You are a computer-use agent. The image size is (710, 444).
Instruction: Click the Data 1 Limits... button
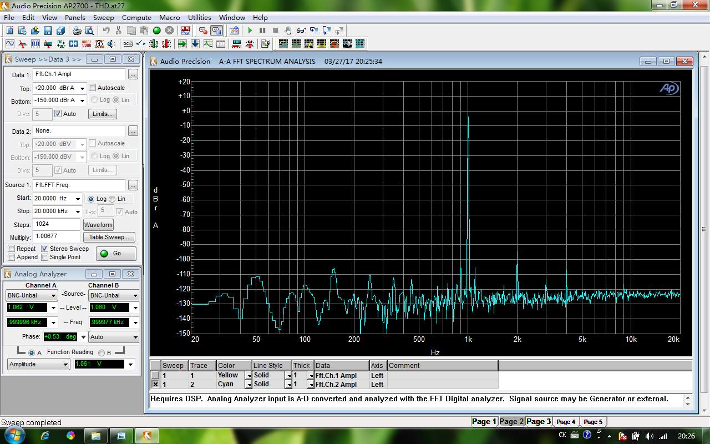[103, 114]
